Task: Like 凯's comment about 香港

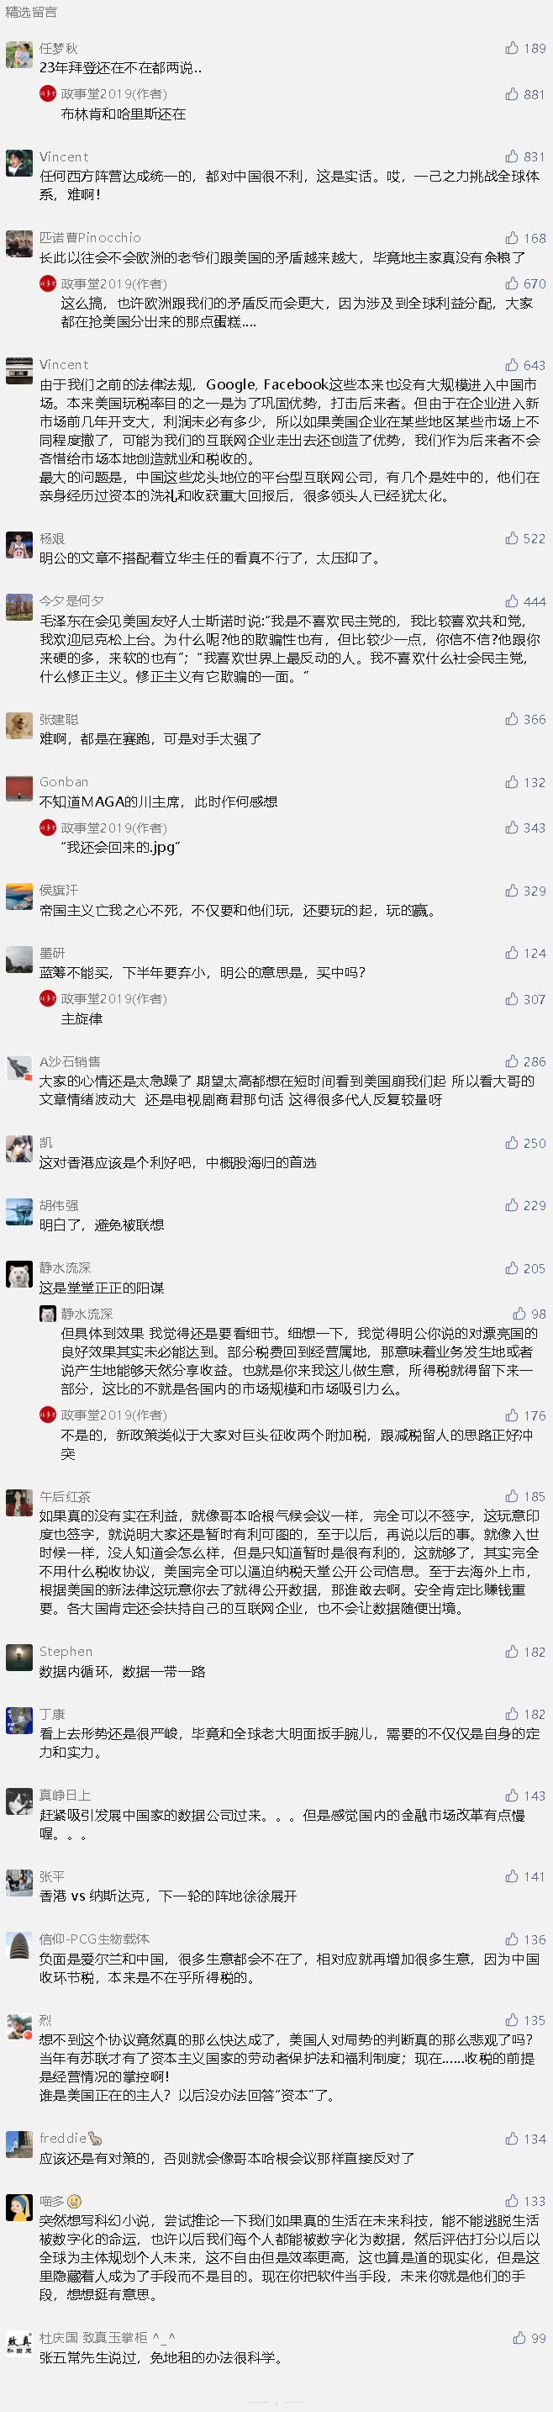Action: click(x=512, y=1143)
